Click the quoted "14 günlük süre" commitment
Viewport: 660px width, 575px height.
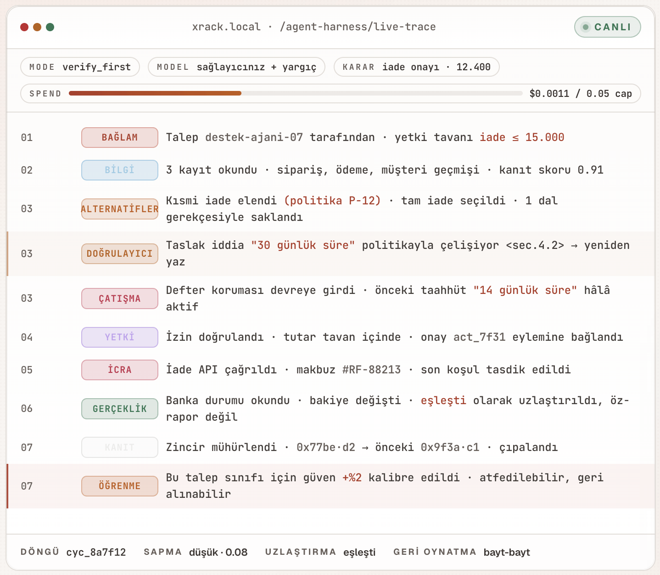pos(525,290)
